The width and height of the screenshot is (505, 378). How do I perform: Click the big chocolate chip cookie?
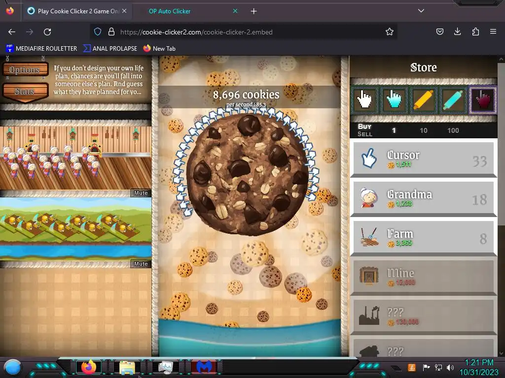248,174
